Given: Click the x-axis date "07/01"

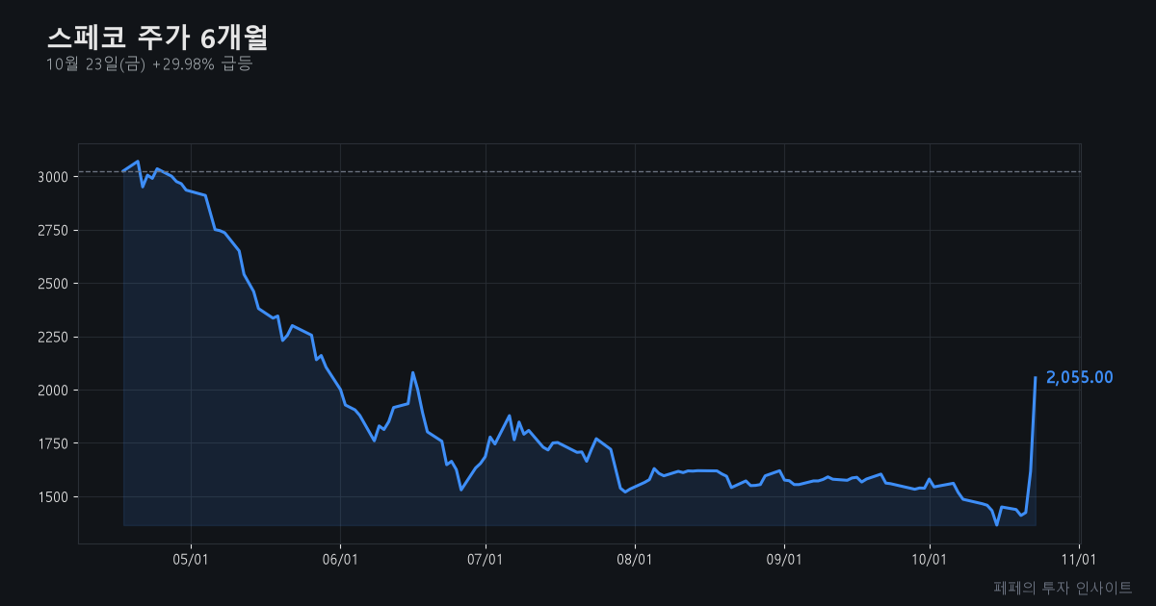Looking at the screenshot, I should (x=486, y=559).
